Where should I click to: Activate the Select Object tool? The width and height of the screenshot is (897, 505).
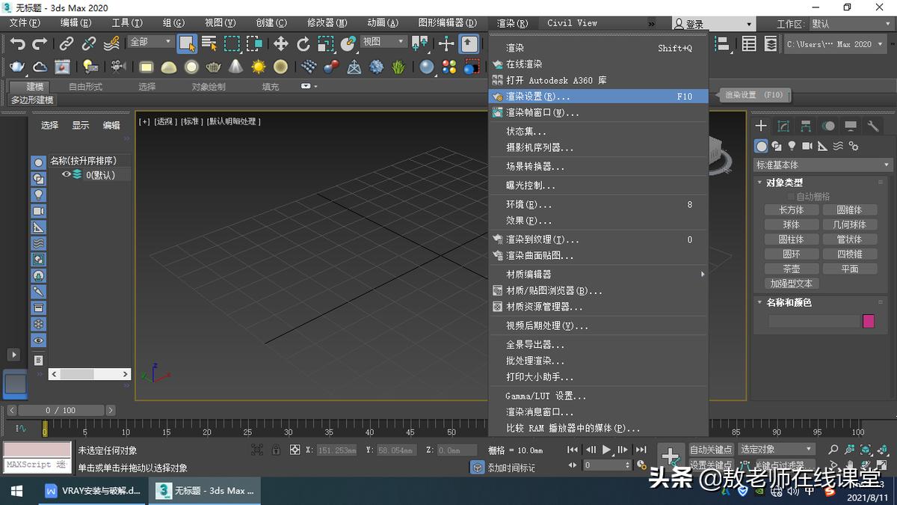188,44
